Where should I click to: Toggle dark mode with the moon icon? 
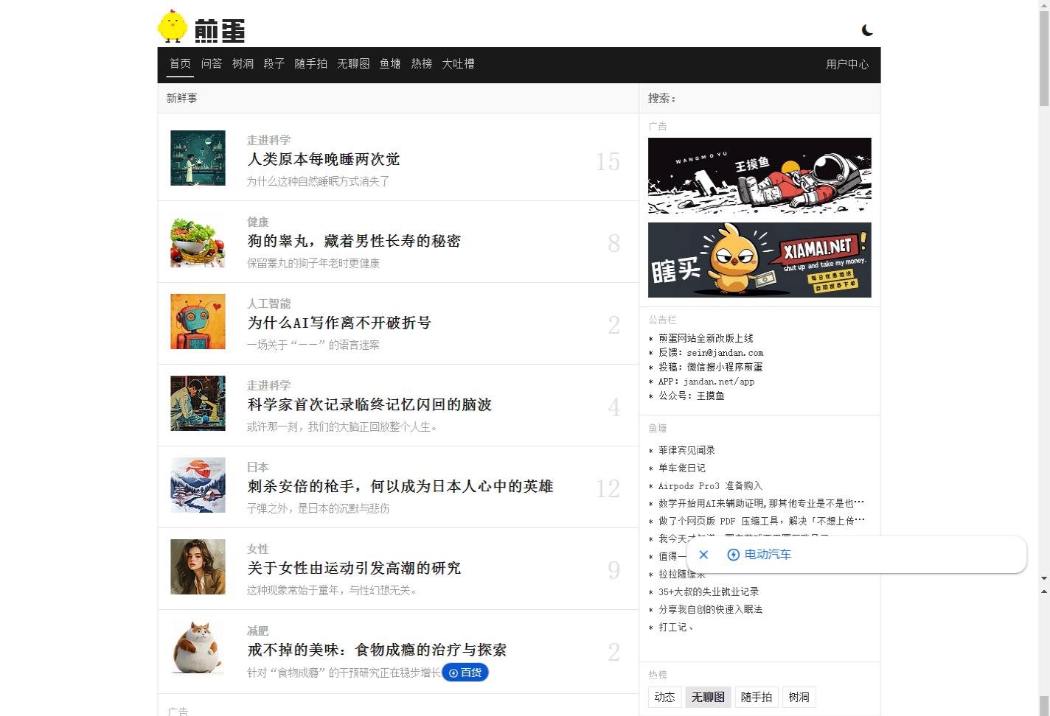(x=867, y=30)
